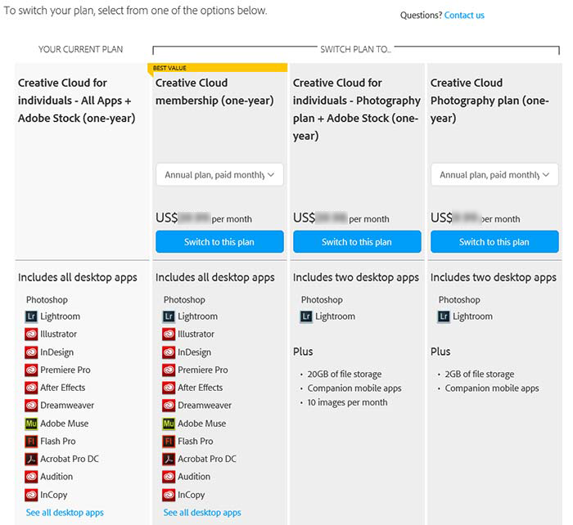573x525 pixels.
Task: Click Dreamweaver icon in membership plan column
Action: 169,406
